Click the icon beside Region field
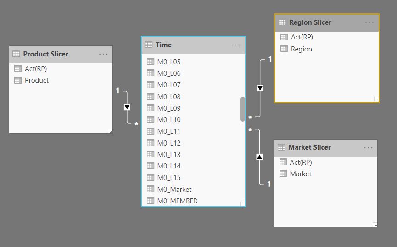This screenshot has height=247, width=397. pos(284,49)
